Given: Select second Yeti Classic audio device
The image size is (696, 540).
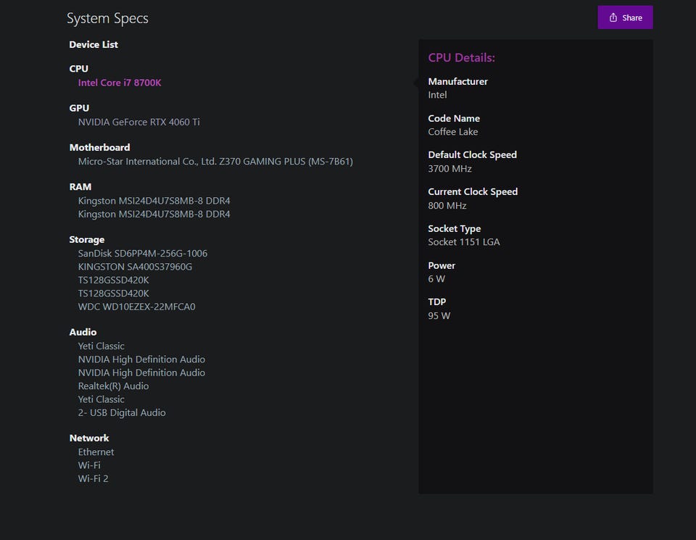Looking at the screenshot, I should coord(101,399).
